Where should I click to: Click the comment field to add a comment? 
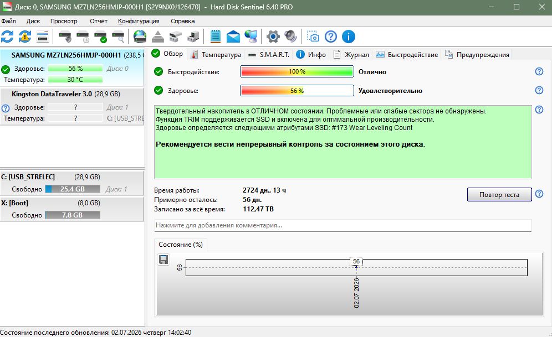(x=343, y=225)
